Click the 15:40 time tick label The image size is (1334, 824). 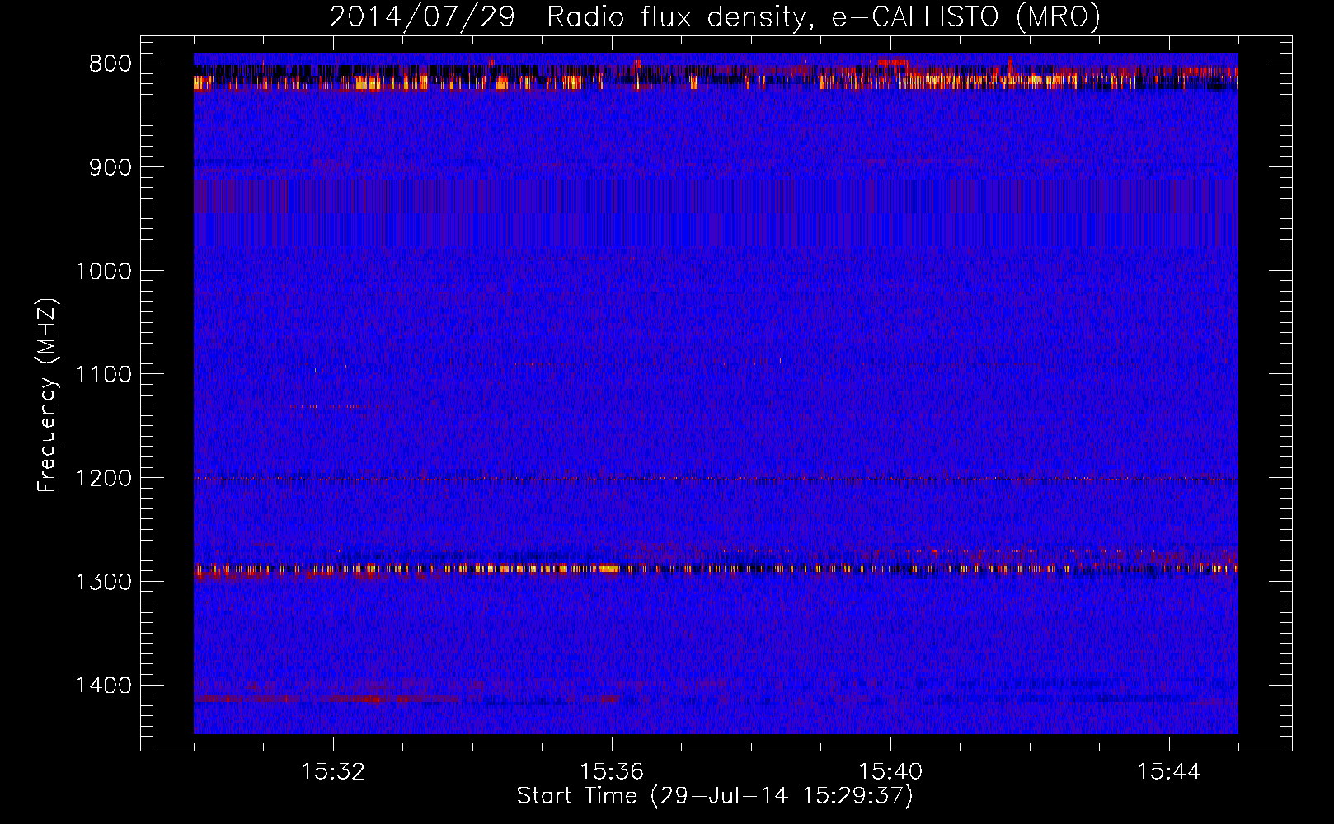click(x=890, y=772)
